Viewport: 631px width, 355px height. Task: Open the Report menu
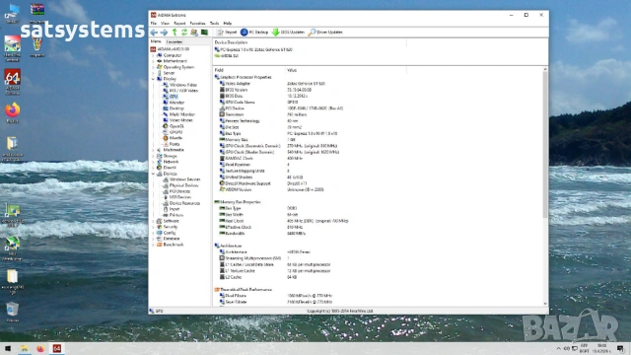click(179, 24)
